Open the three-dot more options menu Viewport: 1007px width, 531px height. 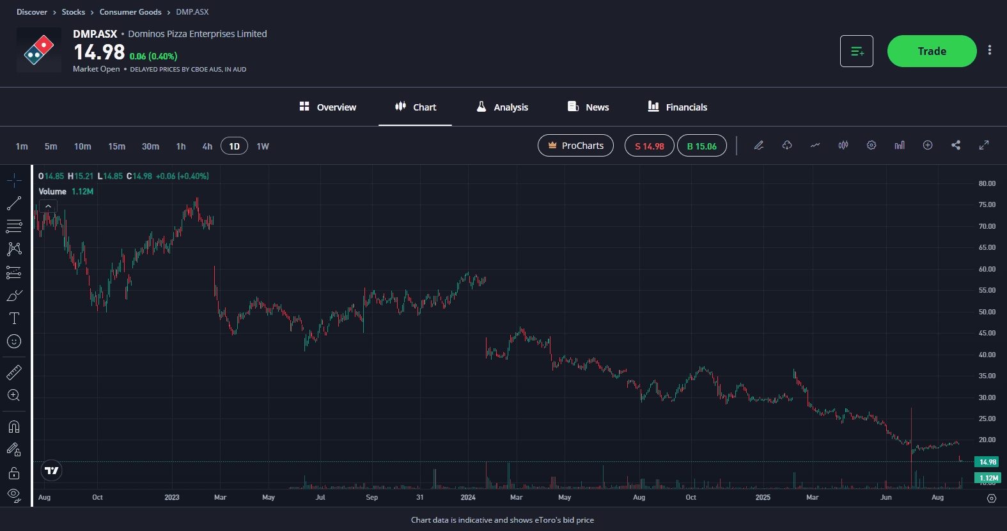coord(990,50)
